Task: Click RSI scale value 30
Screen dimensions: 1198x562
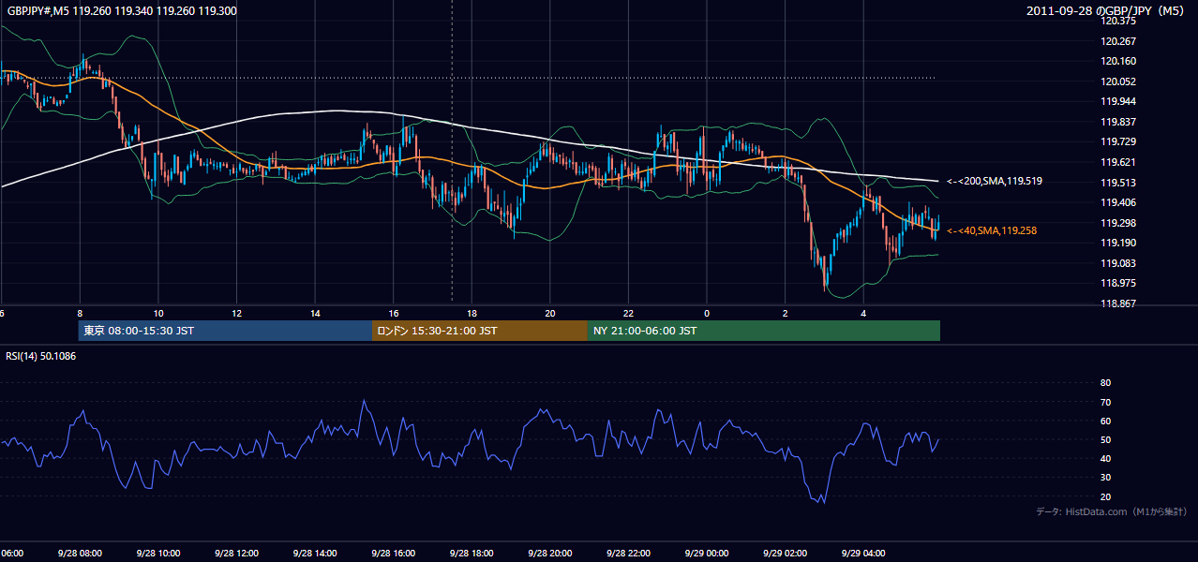Action: point(1105,478)
